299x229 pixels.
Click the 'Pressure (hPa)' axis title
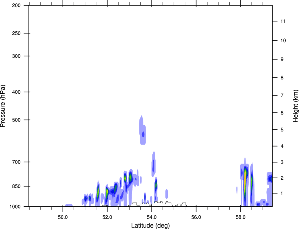coord(3,106)
